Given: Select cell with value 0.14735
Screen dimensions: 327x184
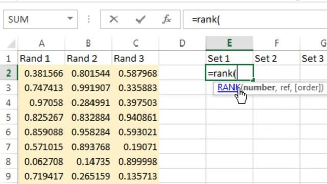Looking at the screenshot, I should tap(88, 162).
